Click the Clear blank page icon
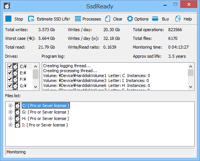The height and width of the screenshot is (161, 200). click(108, 19)
